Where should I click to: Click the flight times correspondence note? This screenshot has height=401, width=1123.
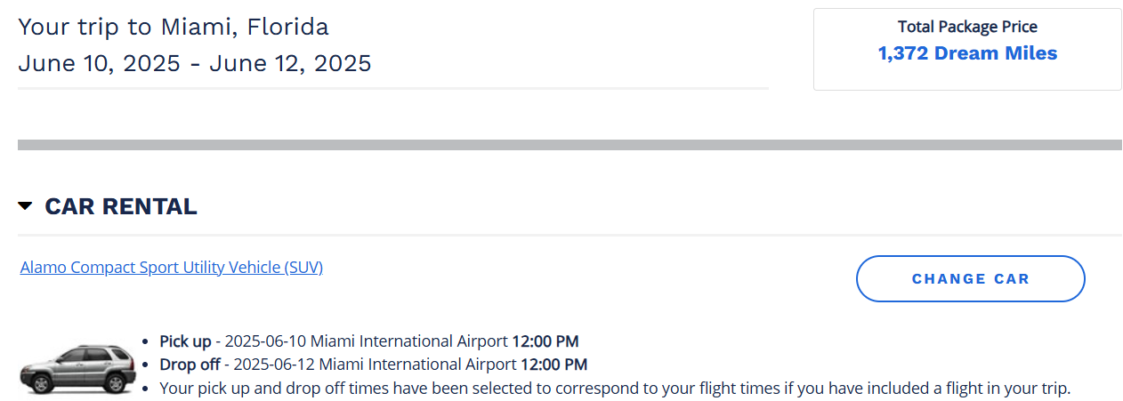tap(615, 388)
